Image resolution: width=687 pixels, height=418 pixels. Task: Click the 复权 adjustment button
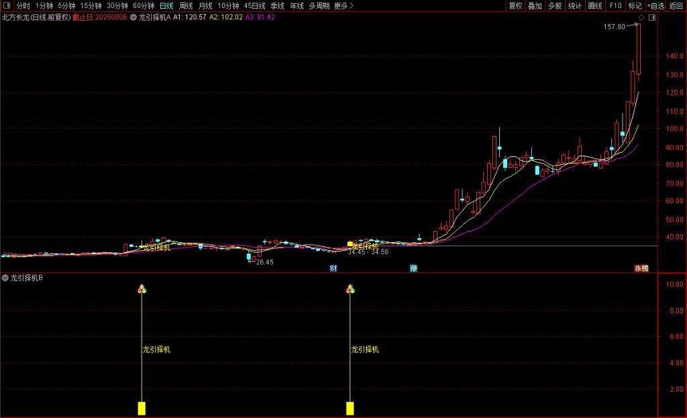coord(515,5)
